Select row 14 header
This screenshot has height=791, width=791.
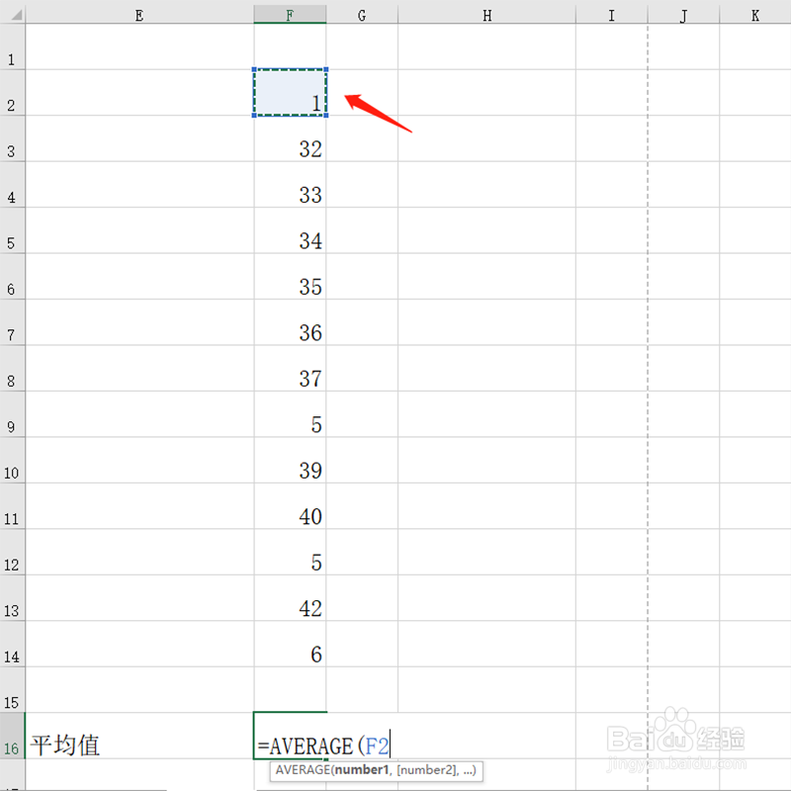[x=12, y=644]
